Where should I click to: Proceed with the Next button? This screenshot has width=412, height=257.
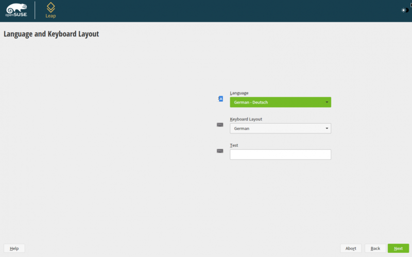[398, 248]
